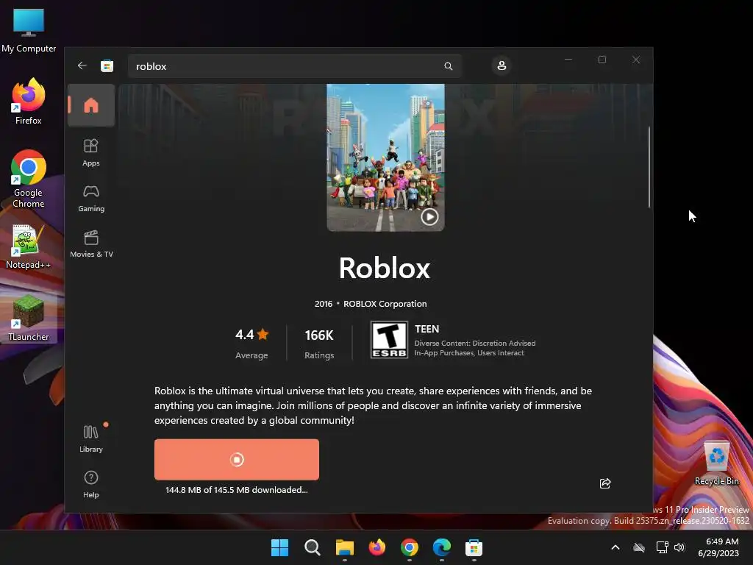Open the Library section

click(91, 438)
